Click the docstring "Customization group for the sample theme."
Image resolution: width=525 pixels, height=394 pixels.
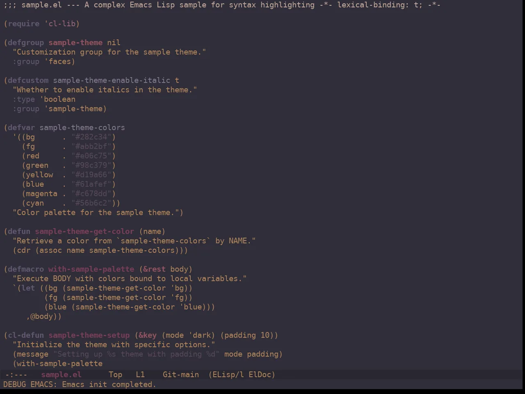[110, 52]
